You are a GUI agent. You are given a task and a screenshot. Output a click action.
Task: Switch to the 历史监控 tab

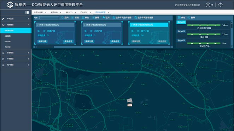coord(84,12)
